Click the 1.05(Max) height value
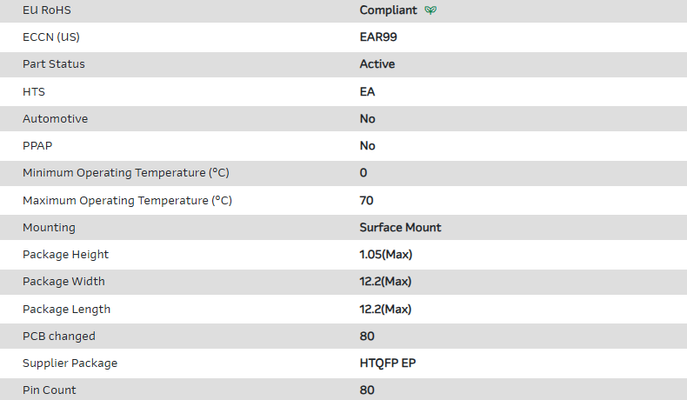 (385, 255)
